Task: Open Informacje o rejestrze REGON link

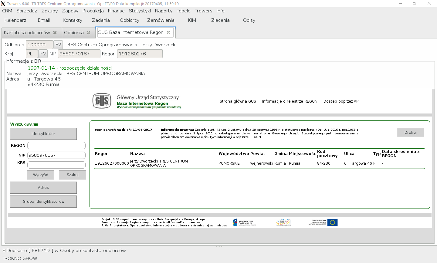Action: 290,101
